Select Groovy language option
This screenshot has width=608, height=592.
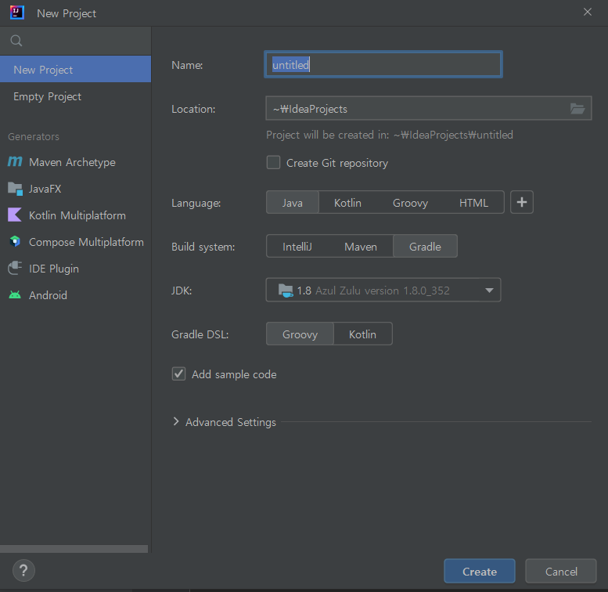pos(410,203)
